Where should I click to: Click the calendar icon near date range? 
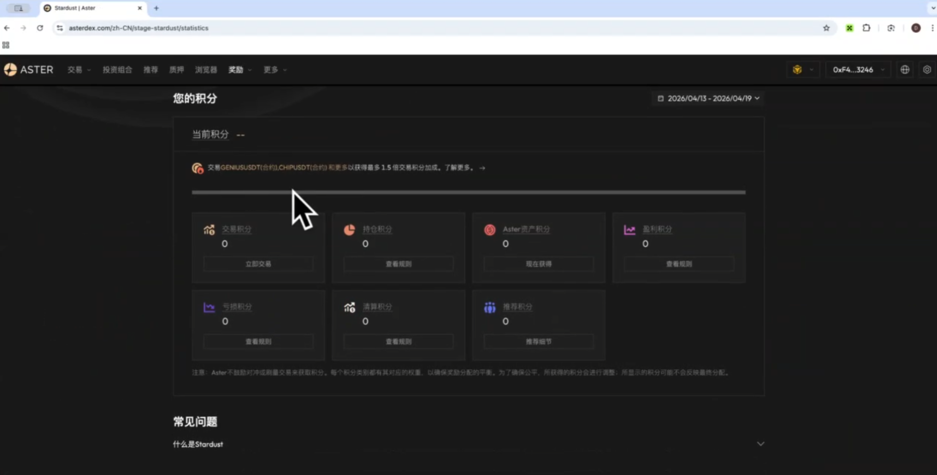660,98
